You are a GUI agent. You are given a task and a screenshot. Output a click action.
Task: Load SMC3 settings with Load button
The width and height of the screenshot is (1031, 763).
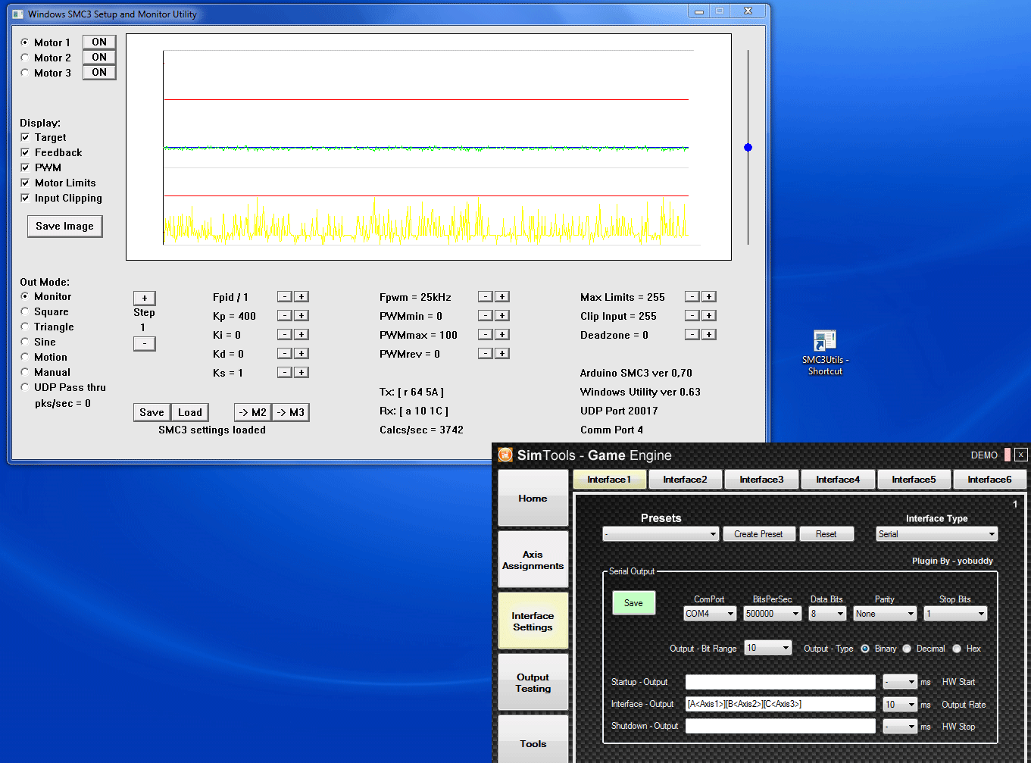pos(189,412)
